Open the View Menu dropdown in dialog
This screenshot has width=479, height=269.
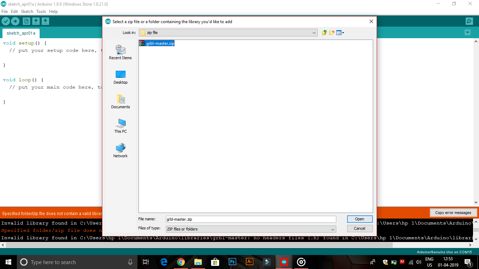340,32
